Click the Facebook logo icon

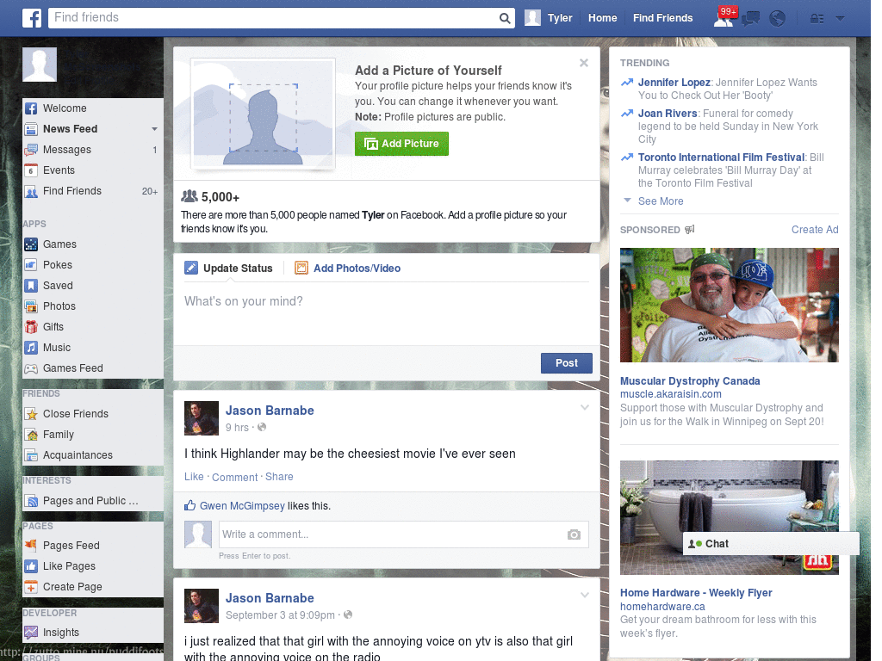32,18
